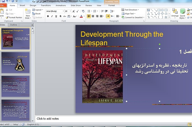Click the New Slide icon
Screen dimensions: 192x127
pos(28,11)
